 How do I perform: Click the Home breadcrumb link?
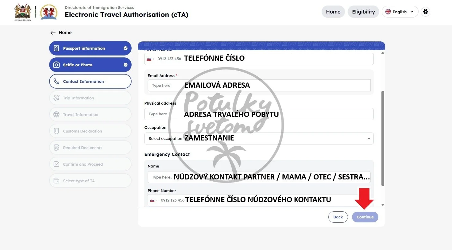pyautogui.click(x=65, y=33)
